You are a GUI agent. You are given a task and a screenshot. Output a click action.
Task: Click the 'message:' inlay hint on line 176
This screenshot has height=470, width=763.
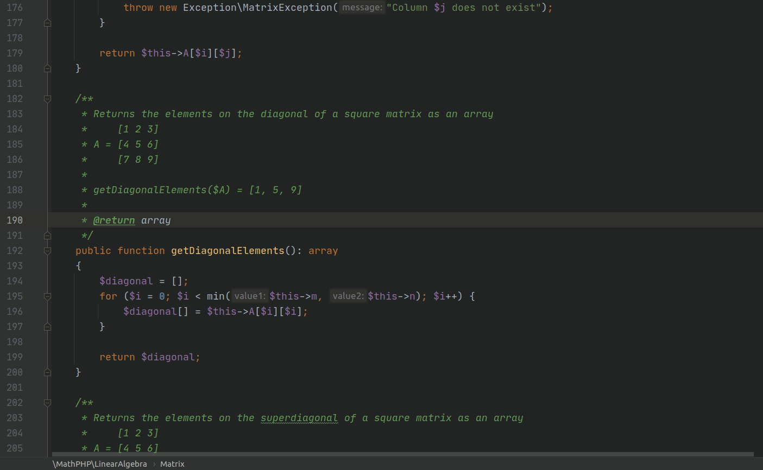coord(362,8)
